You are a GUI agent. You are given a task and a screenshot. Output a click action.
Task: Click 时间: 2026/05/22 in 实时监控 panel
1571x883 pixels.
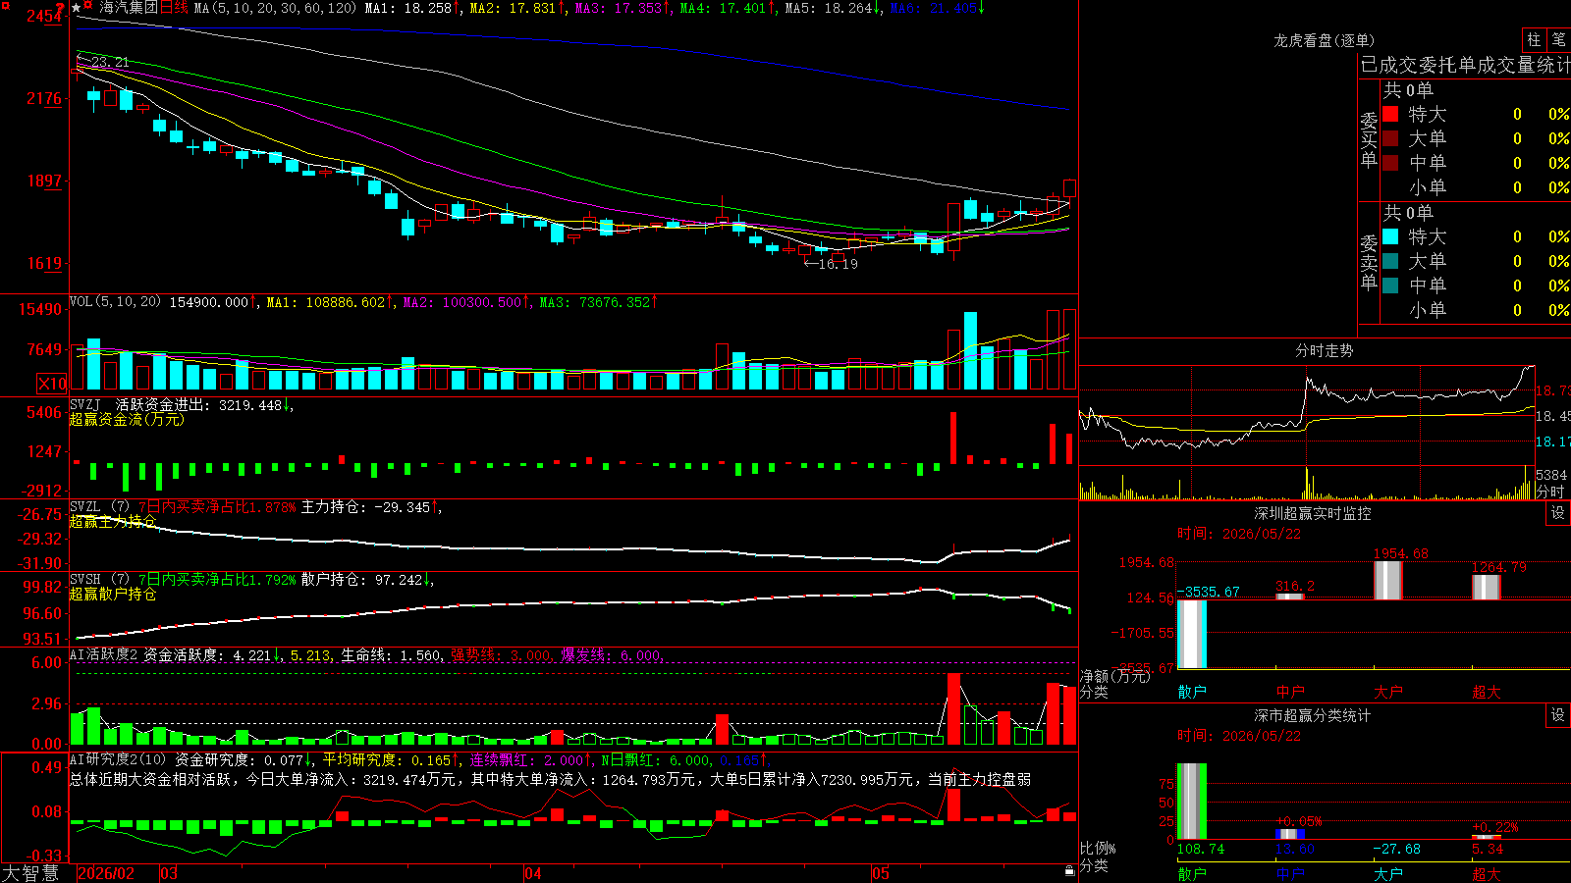pyautogui.click(x=1239, y=534)
